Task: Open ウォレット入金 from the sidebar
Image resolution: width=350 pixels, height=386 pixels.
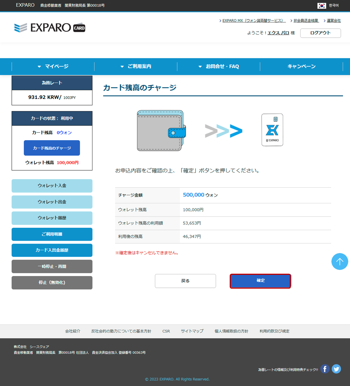Action: tap(52, 186)
